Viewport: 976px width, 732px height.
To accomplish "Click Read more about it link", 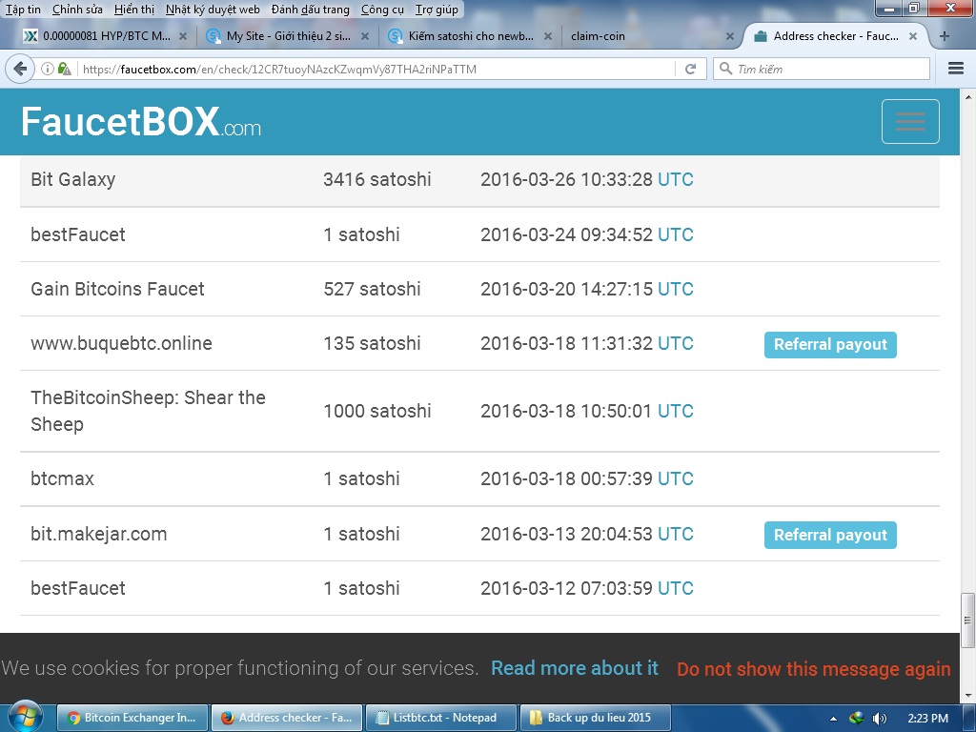I will pos(575,668).
